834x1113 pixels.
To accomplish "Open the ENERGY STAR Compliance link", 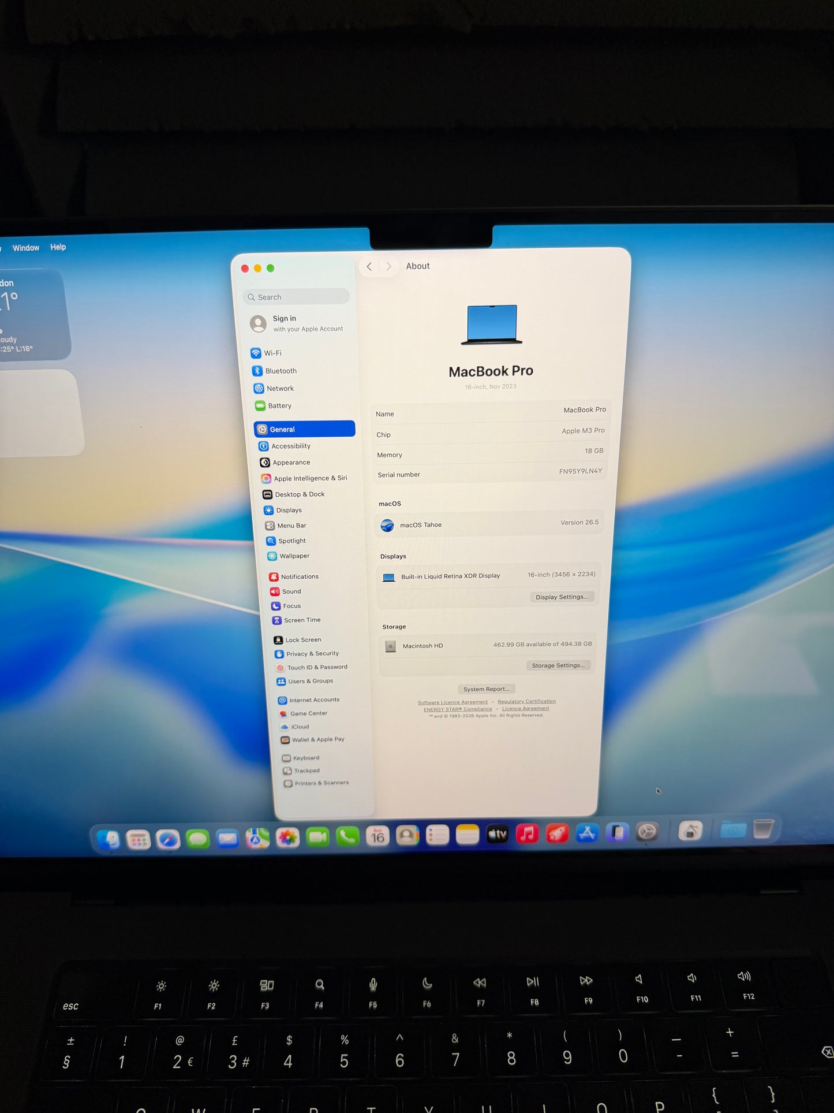I will (458, 709).
